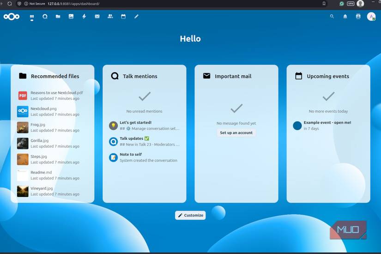Click the Talk updates avatar icon
Viewport: 381px width, 254px height.
click(x=113, y=141)
